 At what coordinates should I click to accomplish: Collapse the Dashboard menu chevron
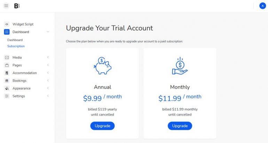[x=48, y=32]
